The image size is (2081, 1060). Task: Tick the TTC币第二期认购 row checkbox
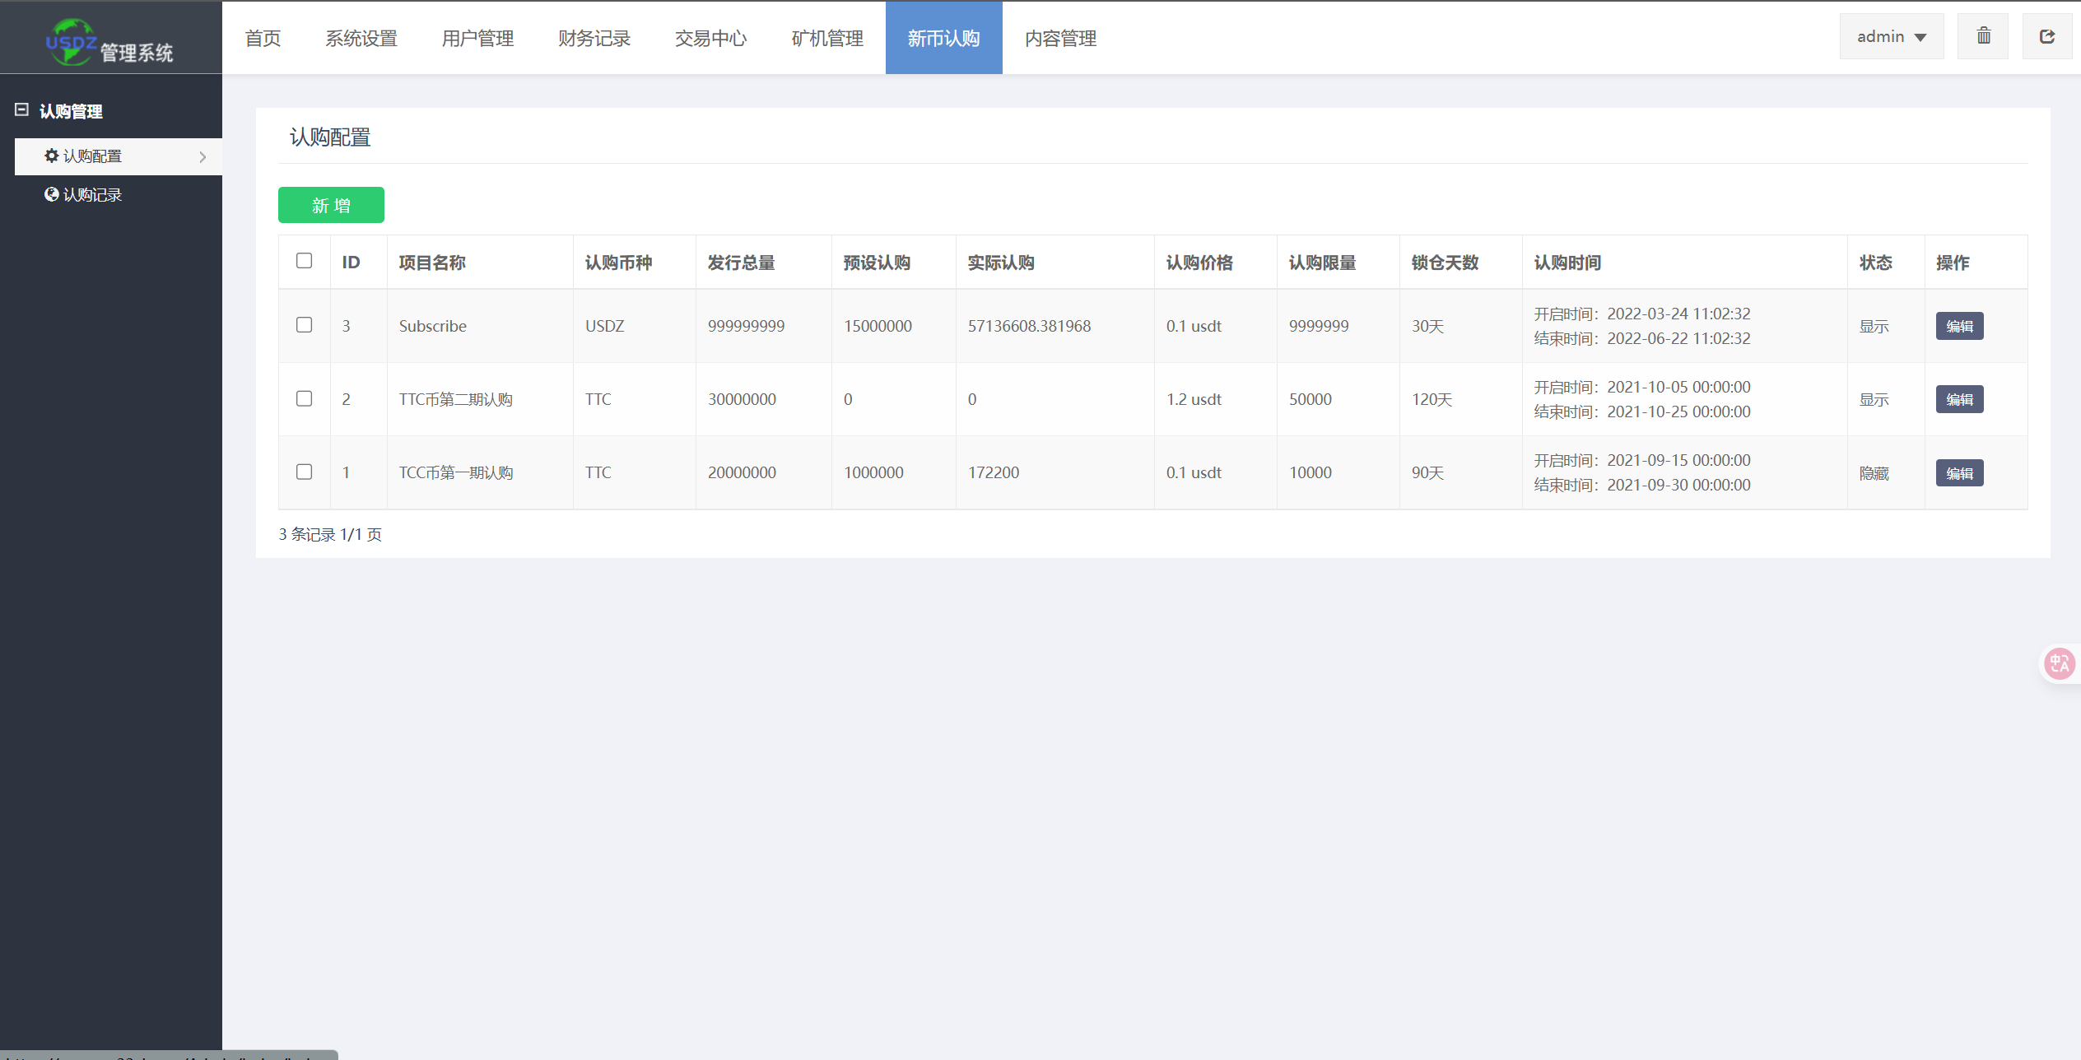coord(305,398)
